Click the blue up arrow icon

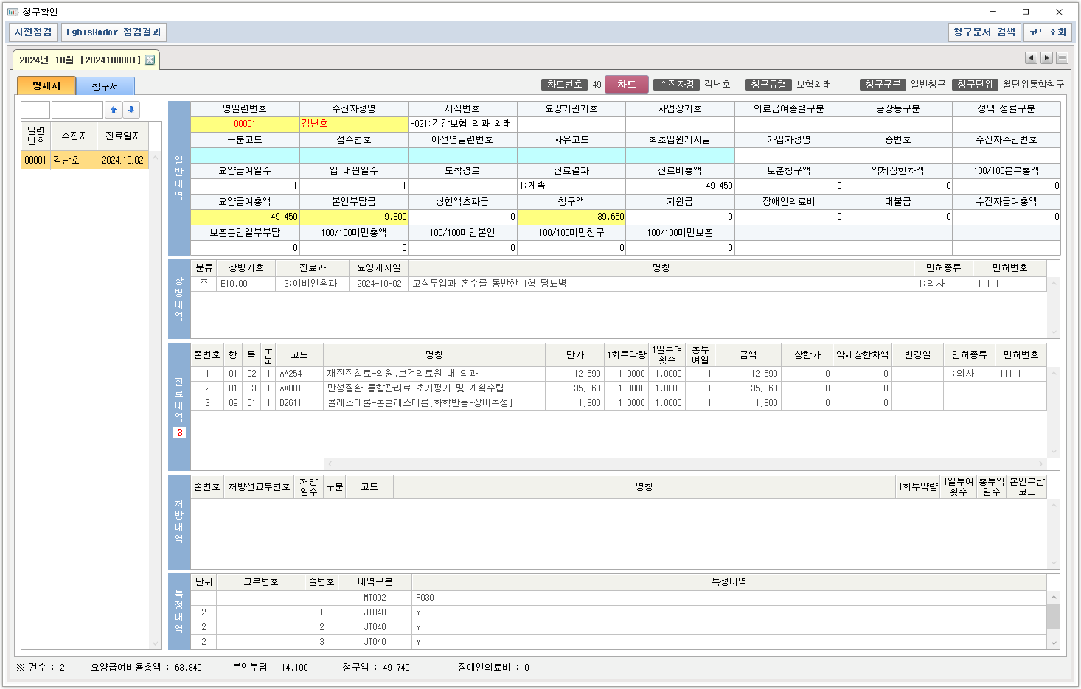click(114, 110)
